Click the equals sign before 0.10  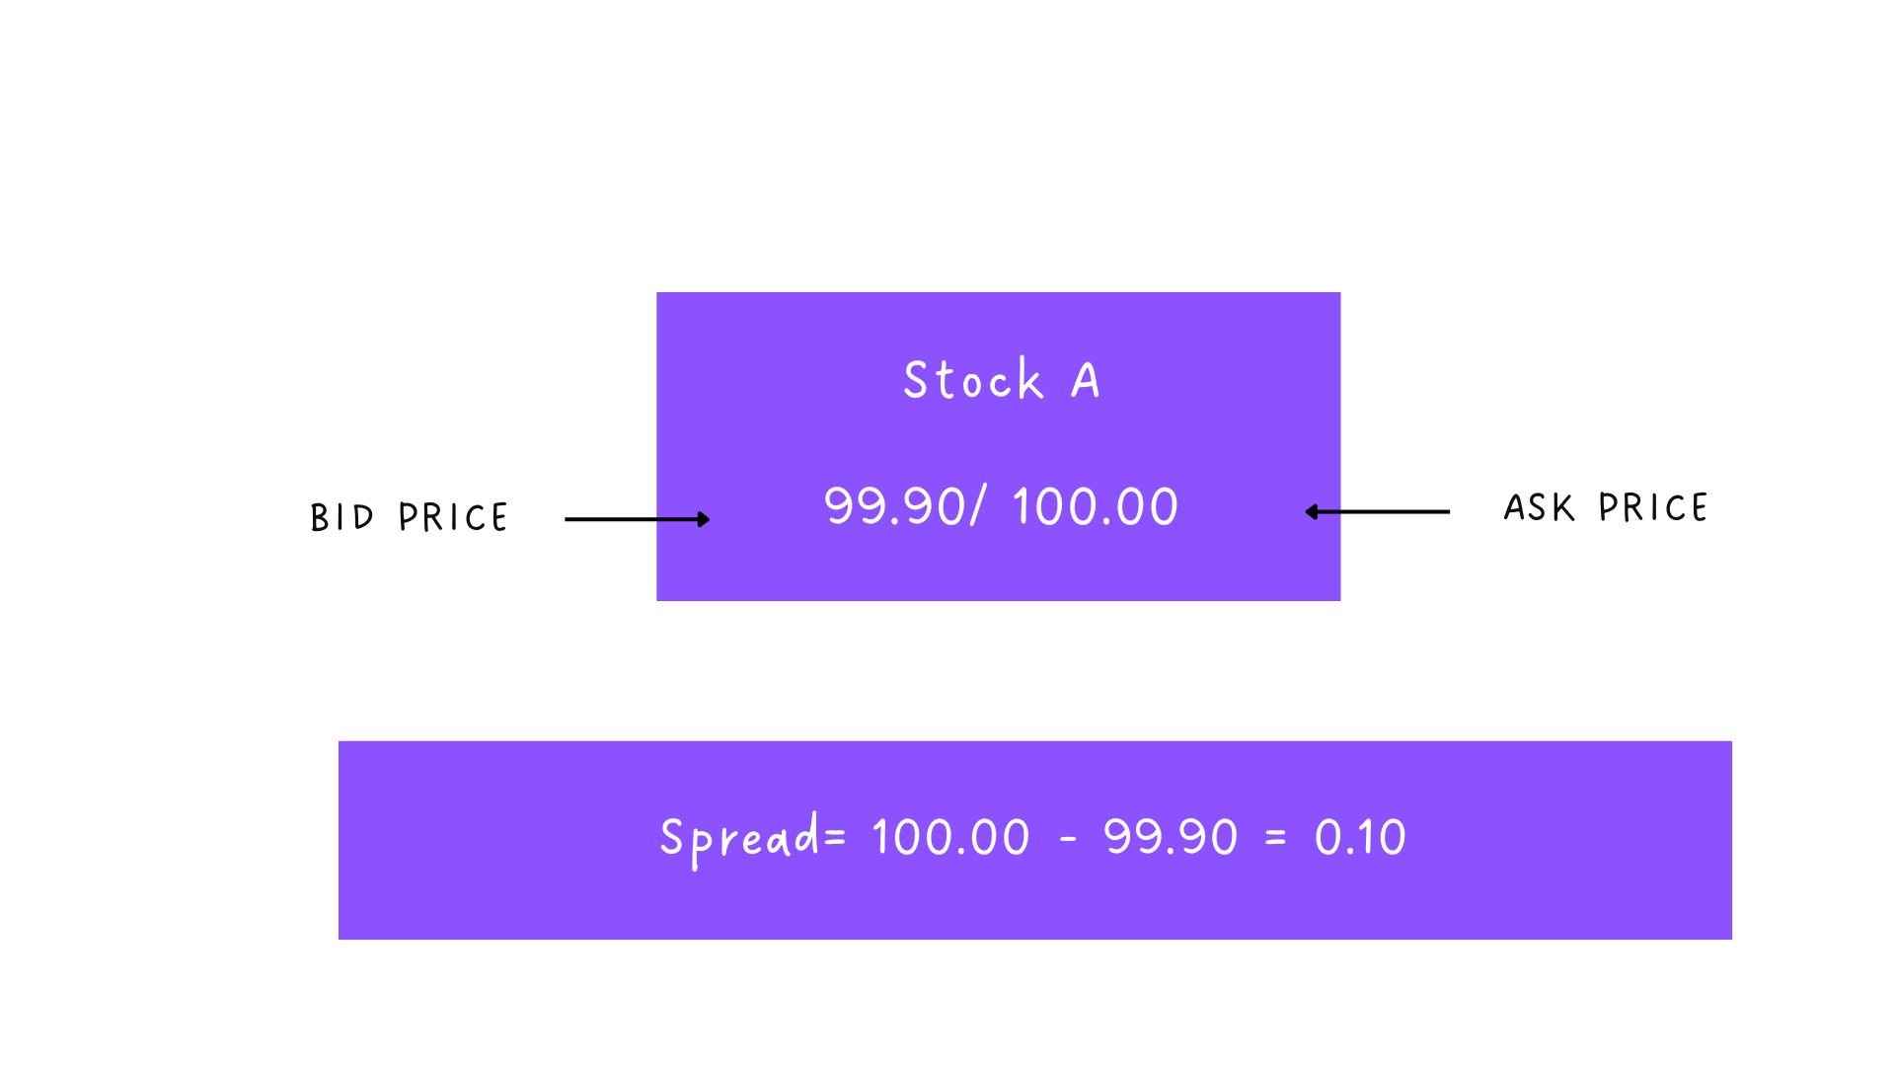pyautogui.click(x=1275, y=838)
